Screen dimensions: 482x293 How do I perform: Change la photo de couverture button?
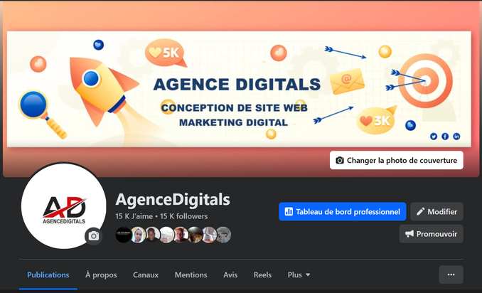tap(396, 160)
